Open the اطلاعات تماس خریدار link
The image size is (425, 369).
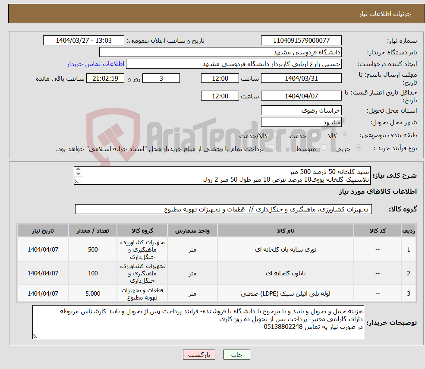point(96,64)
